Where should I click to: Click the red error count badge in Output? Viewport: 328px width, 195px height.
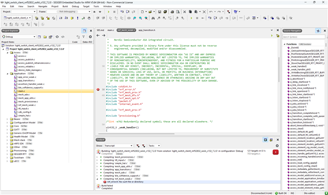coord(276,152)
